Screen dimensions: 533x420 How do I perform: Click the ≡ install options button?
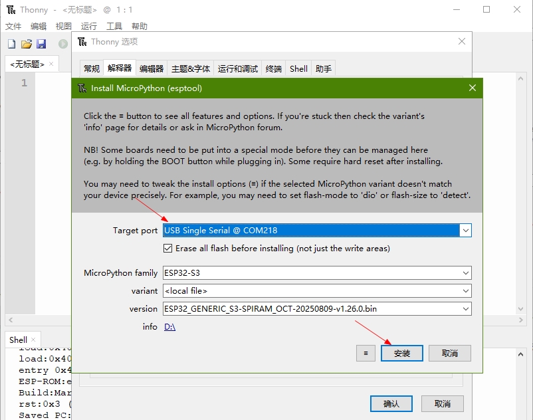[366, 354]
